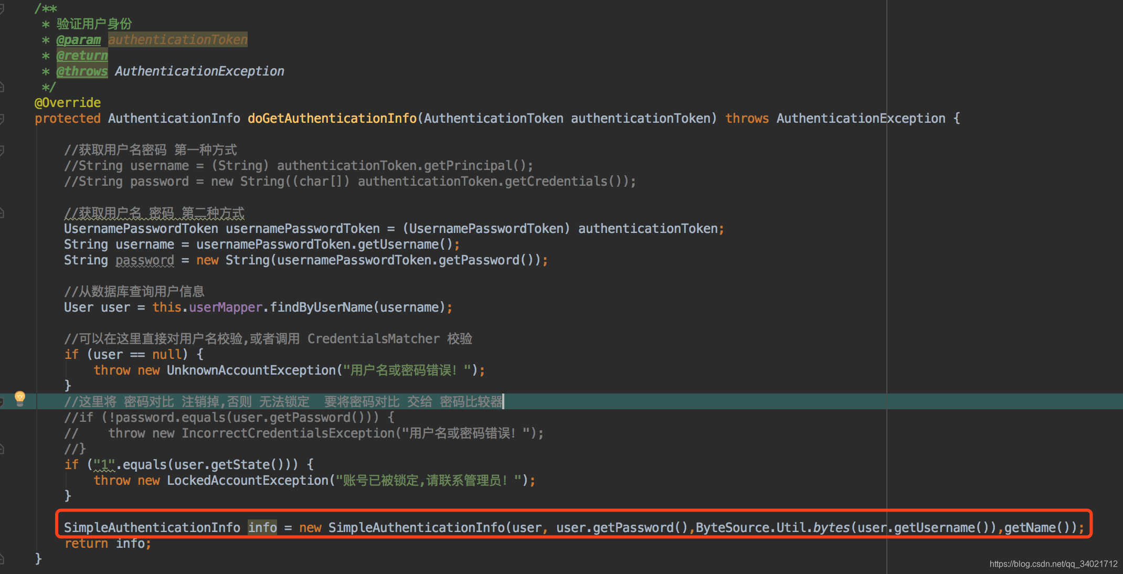Click UnknownAccountException class name
The height and width of the screenshot is (574, 1123).
click(x=251, y=370)
